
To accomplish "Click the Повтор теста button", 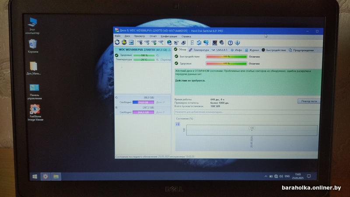I will point(309,101).
